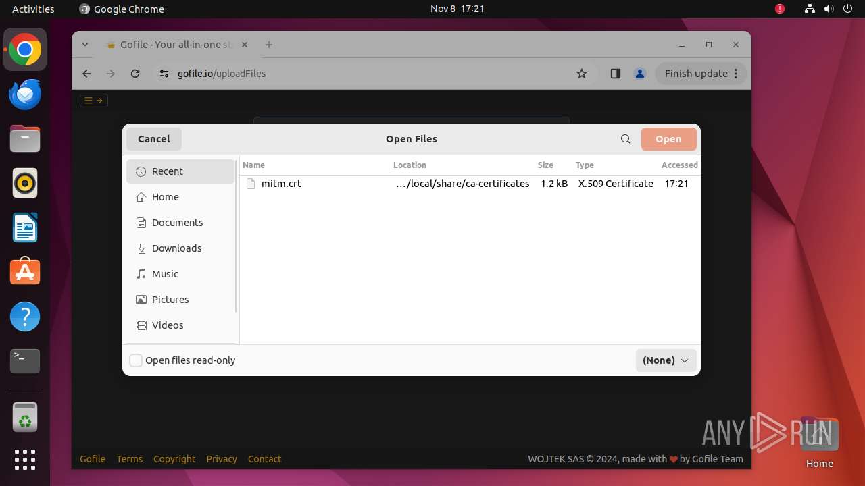The image size is (865, 486).
Task: Click the red notification indicator in top bar
Action: pyautogui.click(x=780, y=9)
